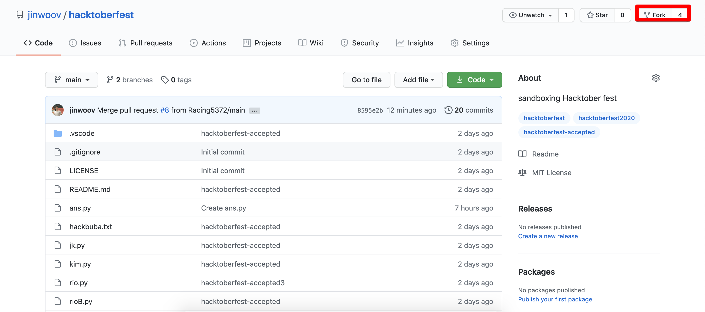Click the commit history clock icon
This screenshot has width=705, height=312.
[x=448, y=110]
